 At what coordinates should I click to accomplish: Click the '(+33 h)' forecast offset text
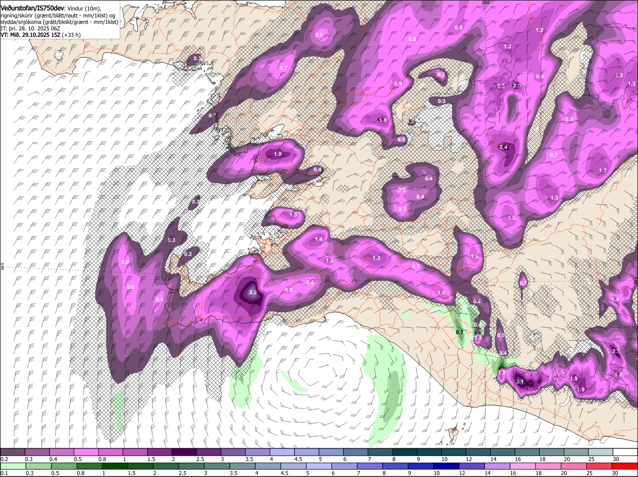tap(71, 35)
